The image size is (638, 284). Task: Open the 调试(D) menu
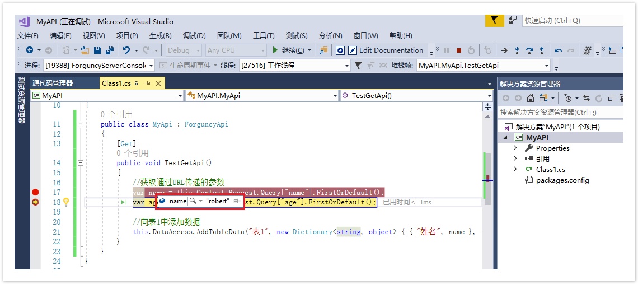click(x=194, y=36)
